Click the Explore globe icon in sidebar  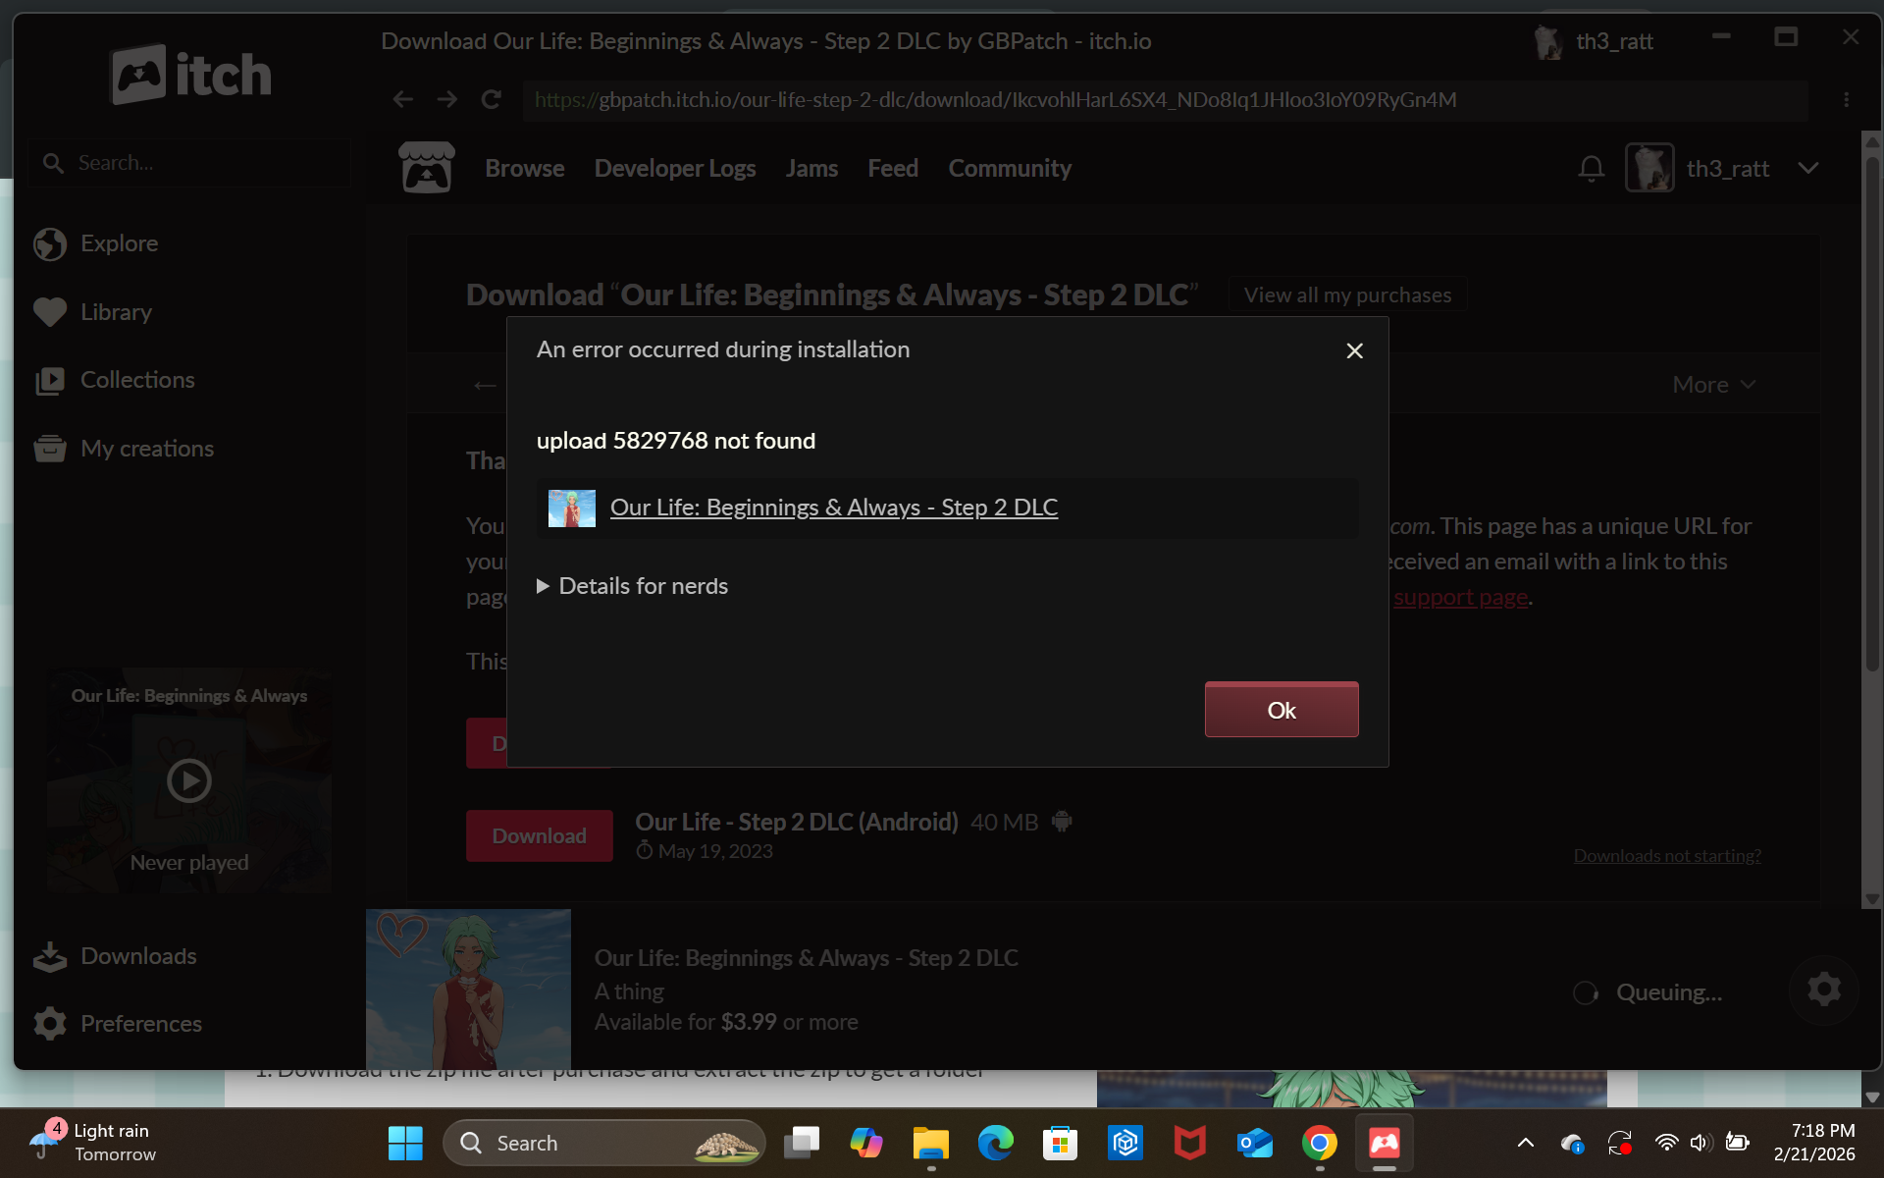pos(49,243)
